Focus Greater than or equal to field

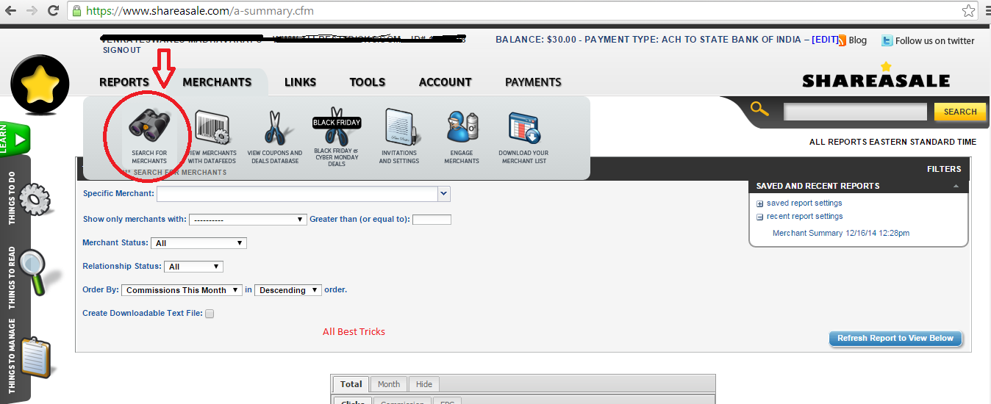[432, 220]
